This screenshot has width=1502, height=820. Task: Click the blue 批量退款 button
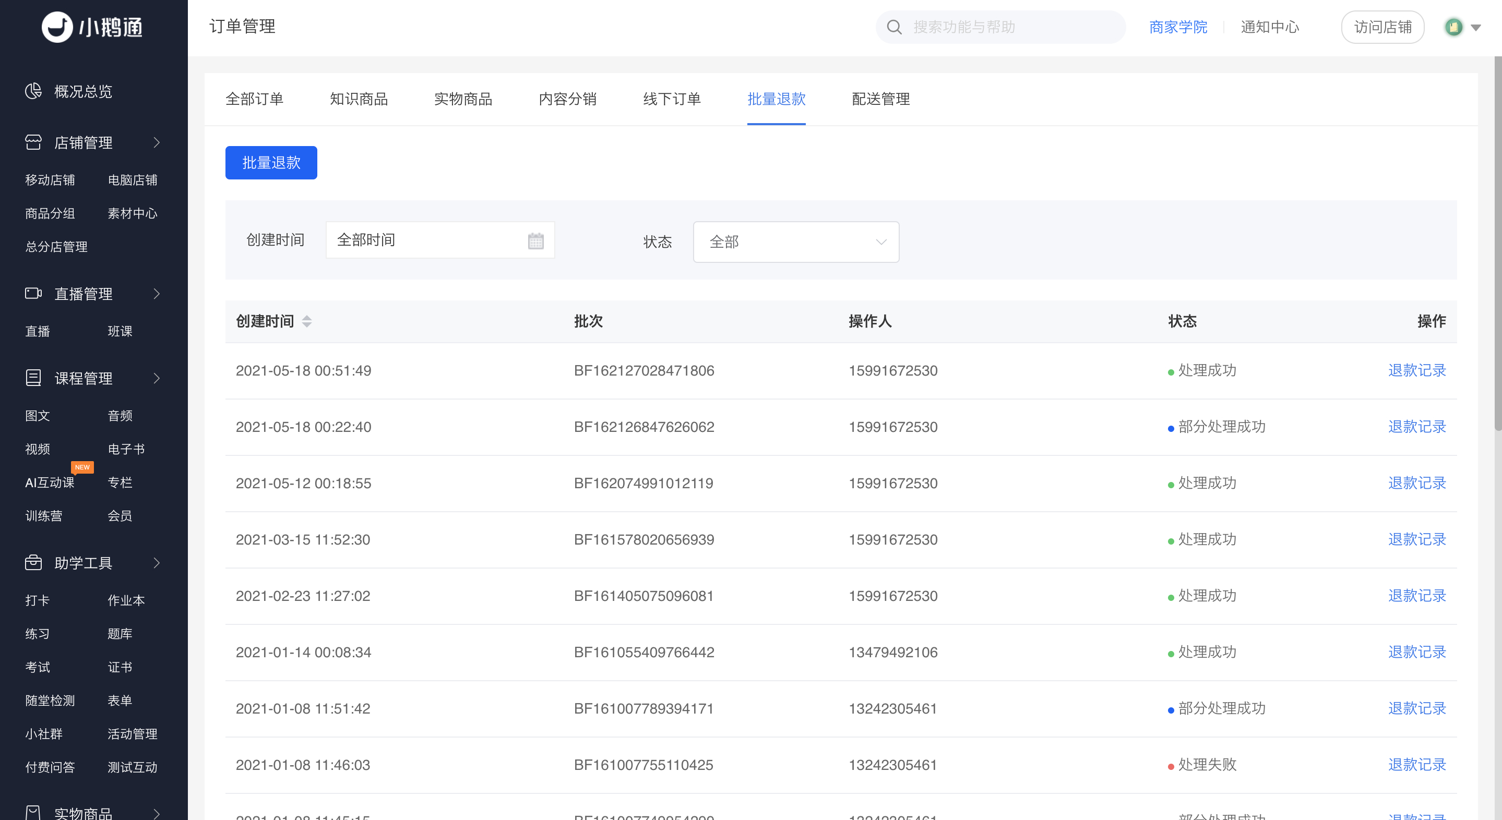tap(271, 163)
